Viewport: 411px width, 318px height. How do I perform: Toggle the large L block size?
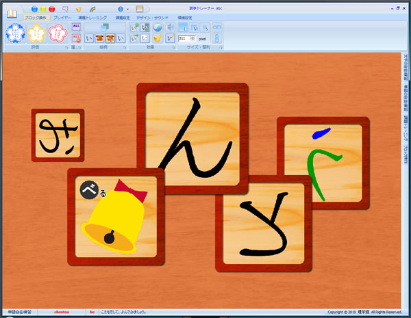click(183, 27)
